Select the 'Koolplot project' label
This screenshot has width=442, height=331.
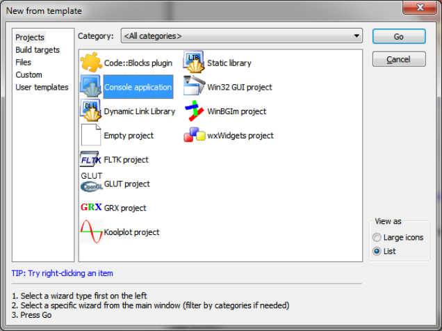[x=131, y=232]
